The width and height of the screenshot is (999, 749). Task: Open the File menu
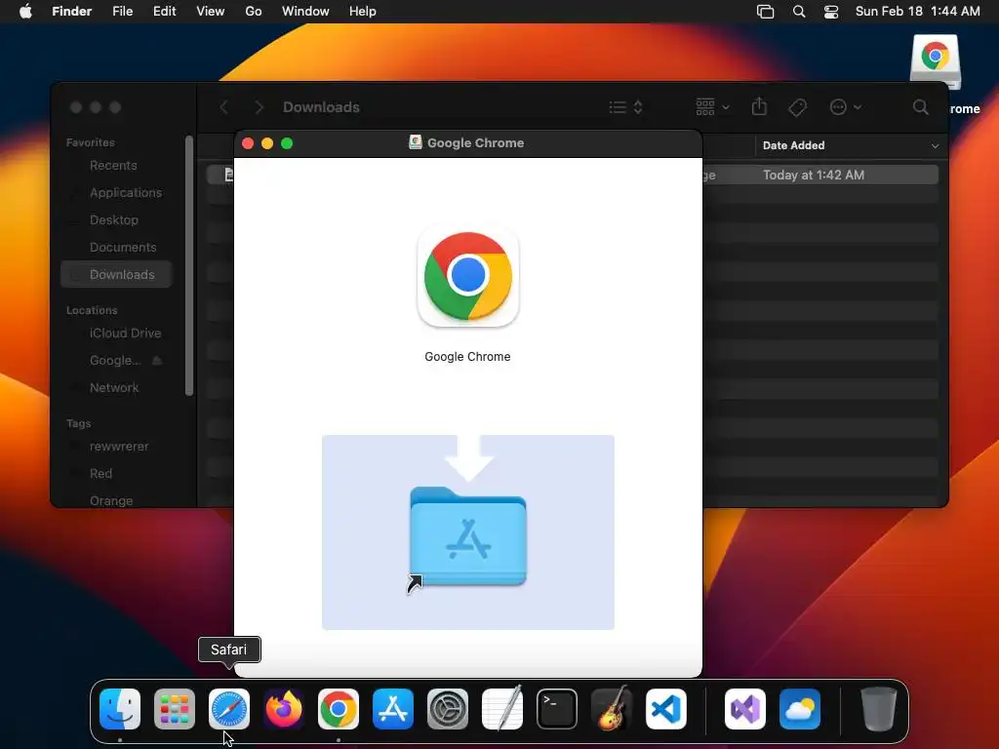(x=122, y=12)
